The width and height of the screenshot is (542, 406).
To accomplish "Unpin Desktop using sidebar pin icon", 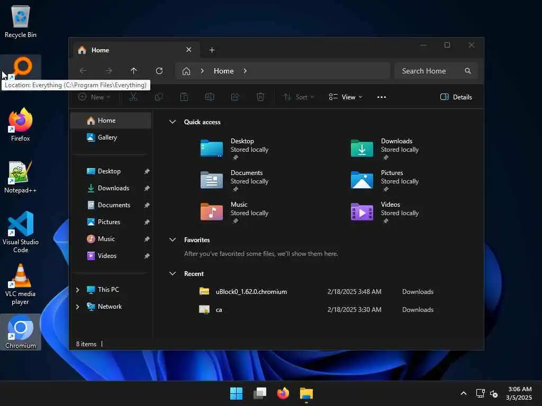I will click(x=147, y=171).
